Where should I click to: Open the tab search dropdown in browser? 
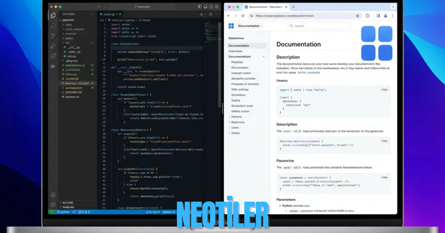[x=393, y=7]
